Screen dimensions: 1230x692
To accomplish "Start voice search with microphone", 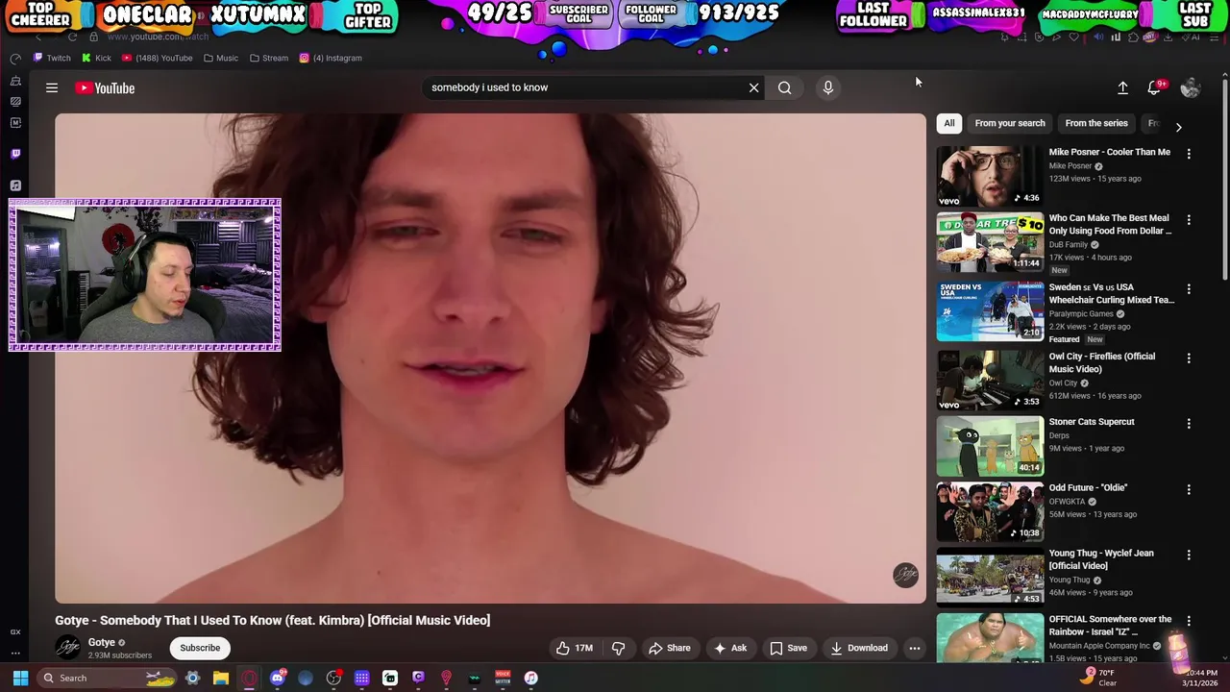I will pyautogui.click(x=828, y=87).
